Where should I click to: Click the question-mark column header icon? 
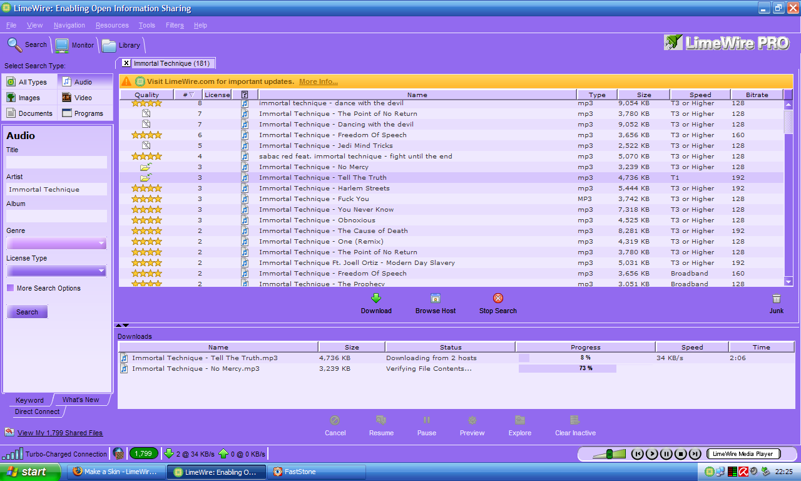tap(245, 95)
